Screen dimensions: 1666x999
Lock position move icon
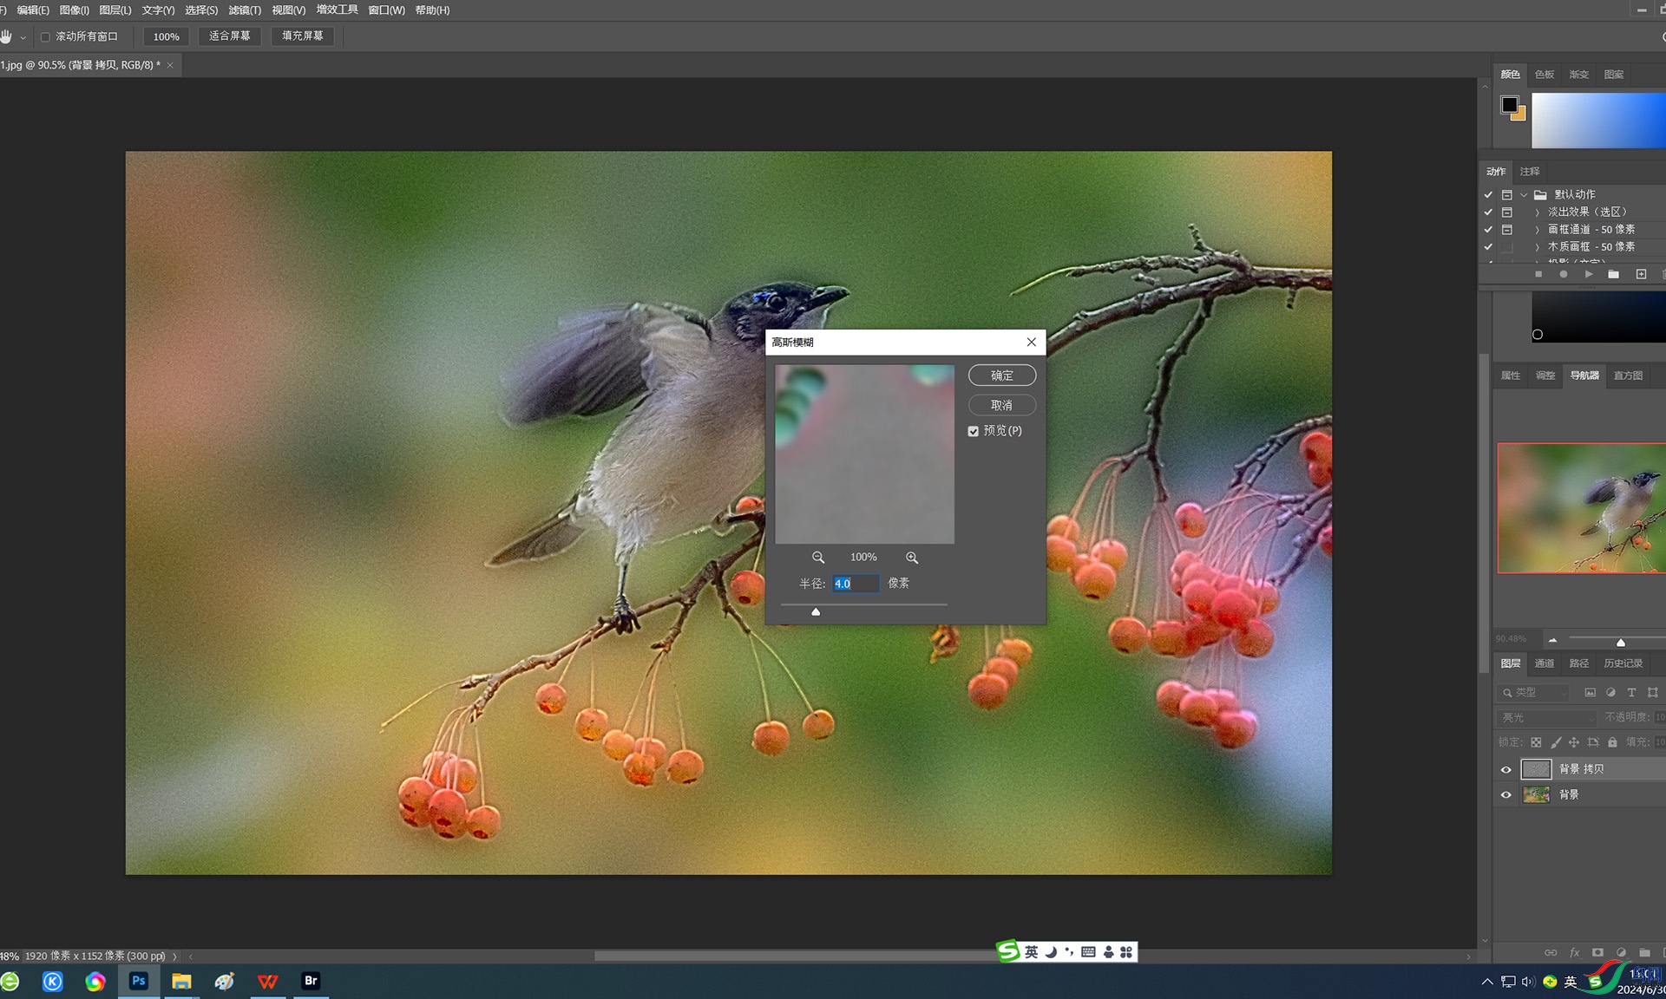coord(1574,742)
